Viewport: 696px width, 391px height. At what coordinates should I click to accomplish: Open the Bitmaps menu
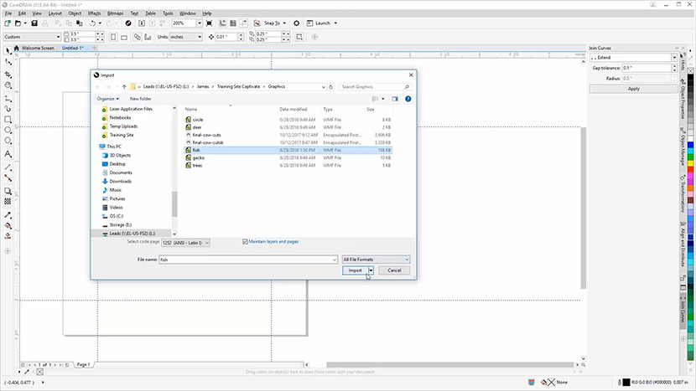(x=116, y=13)
